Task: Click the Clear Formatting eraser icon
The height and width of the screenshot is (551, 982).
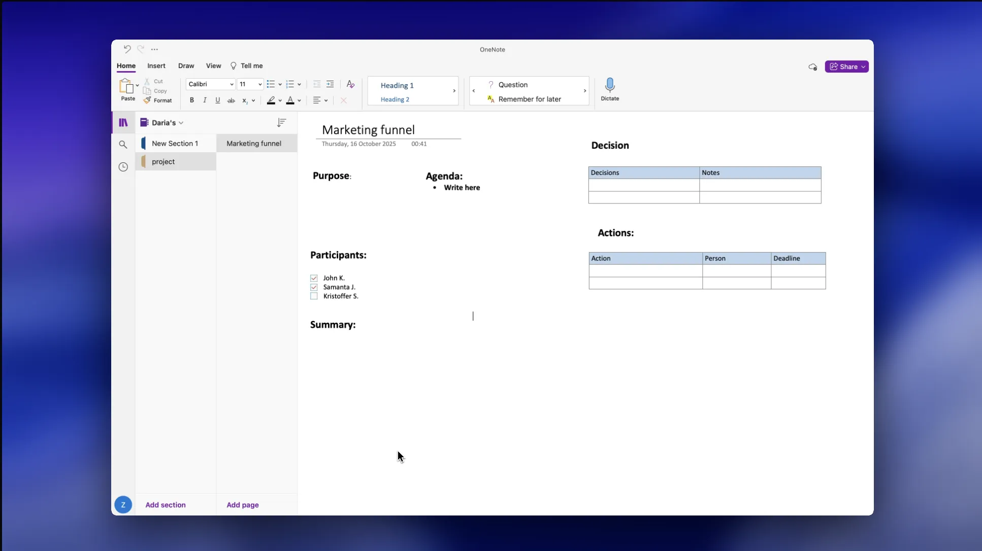Action: pyautogui.click(x=349, y=84)
